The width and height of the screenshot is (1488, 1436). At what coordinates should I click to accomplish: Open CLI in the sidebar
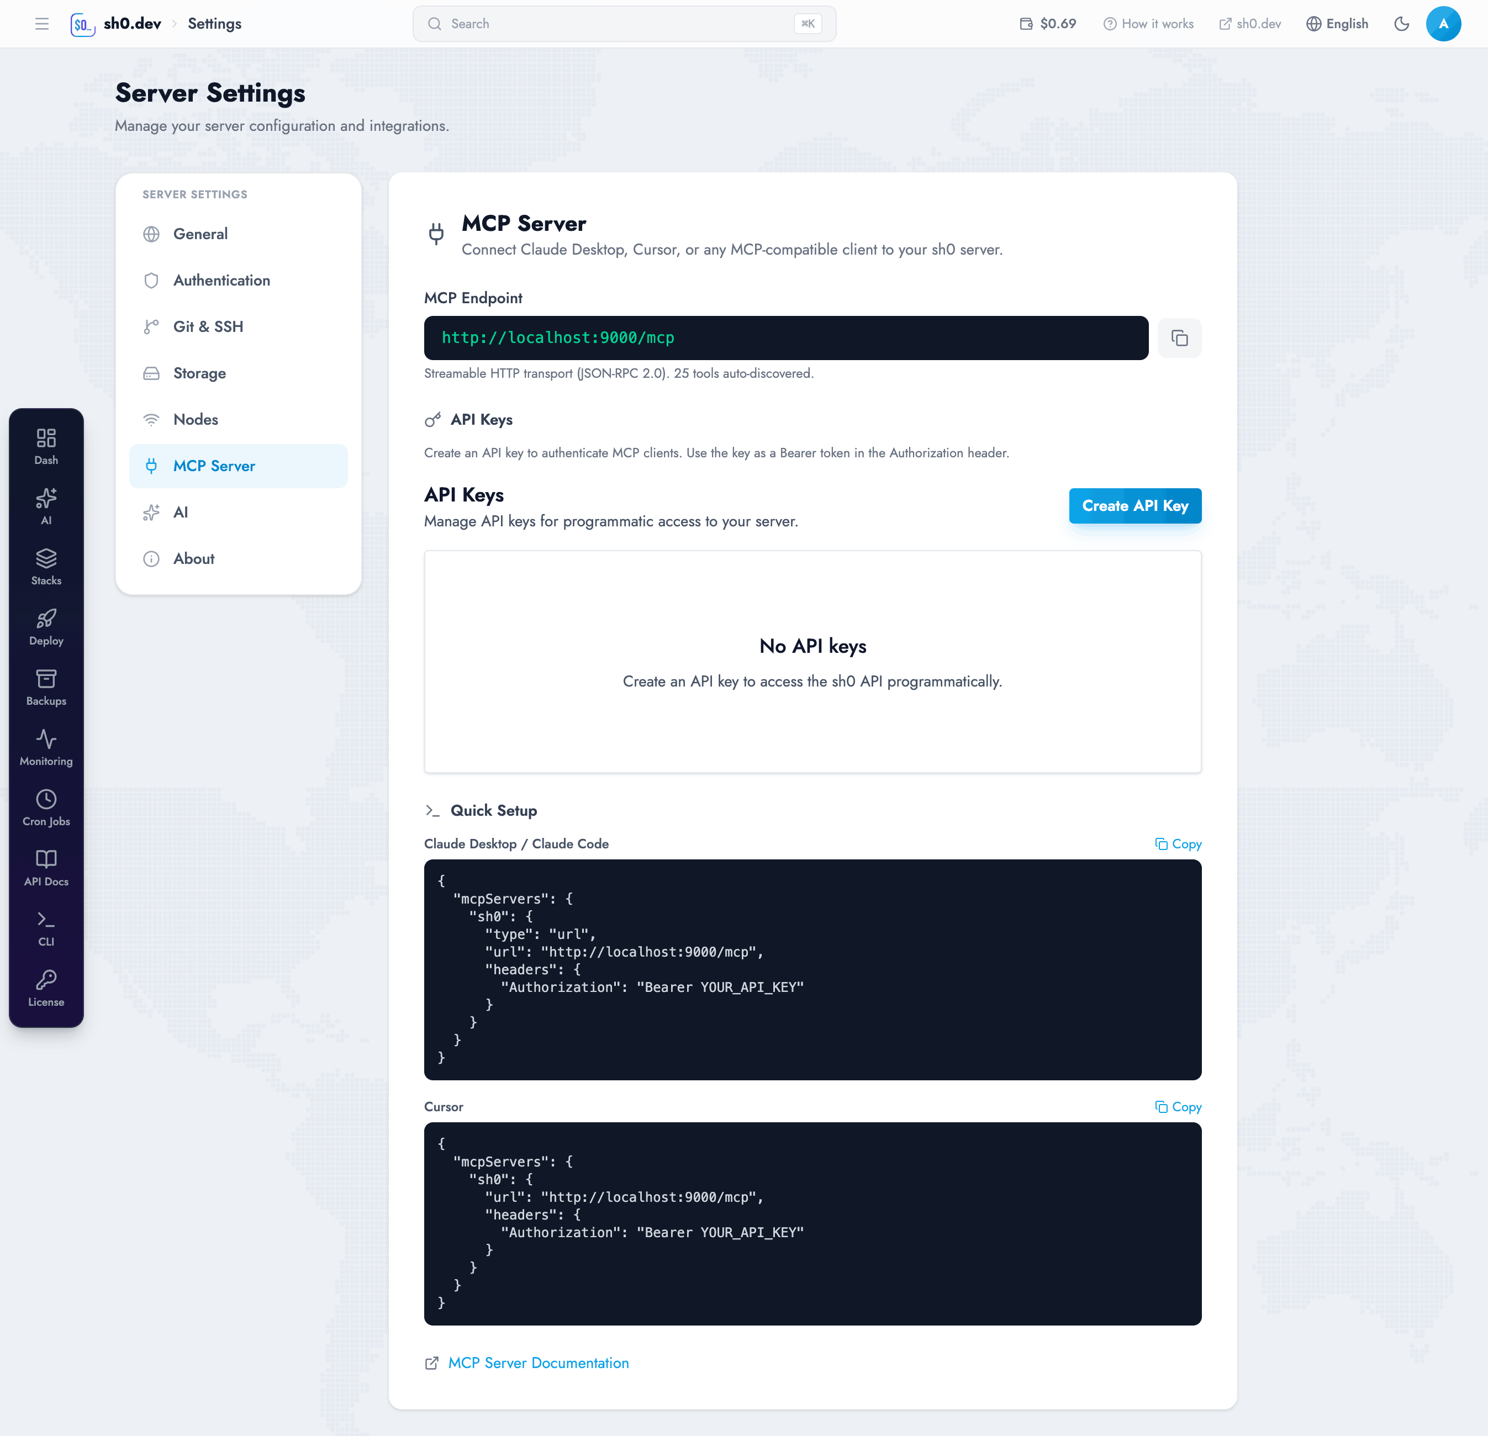(x=46, y=928)
